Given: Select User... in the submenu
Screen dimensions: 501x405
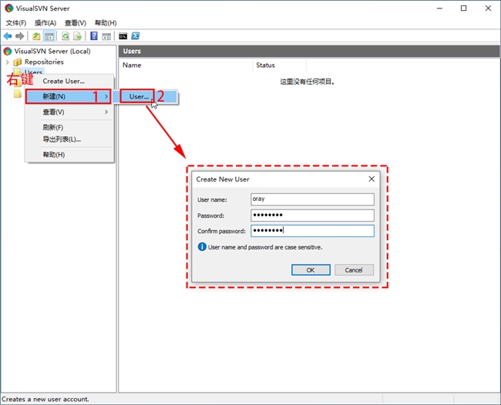Looking at the screenshot, I should point(139,96).
